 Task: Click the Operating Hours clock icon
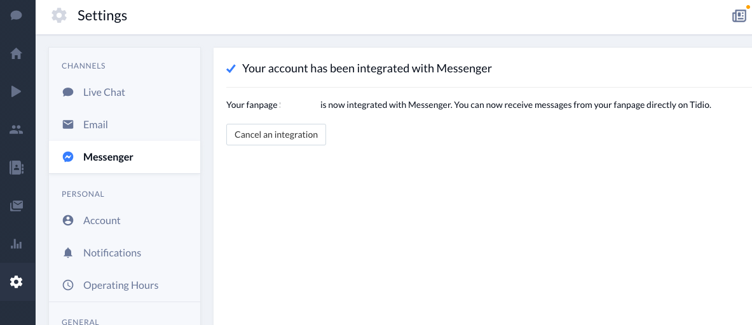68,285
